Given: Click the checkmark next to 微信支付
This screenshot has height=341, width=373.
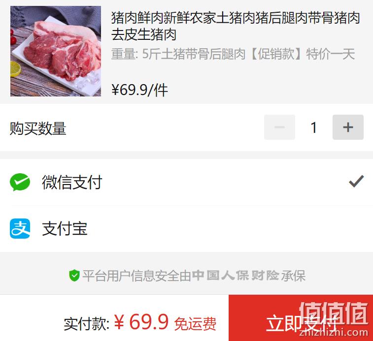Looking at the screenshot, I should [x=356, y=182].
